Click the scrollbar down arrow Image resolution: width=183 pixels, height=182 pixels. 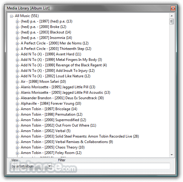pyautogui.click(x=172, y=155)
